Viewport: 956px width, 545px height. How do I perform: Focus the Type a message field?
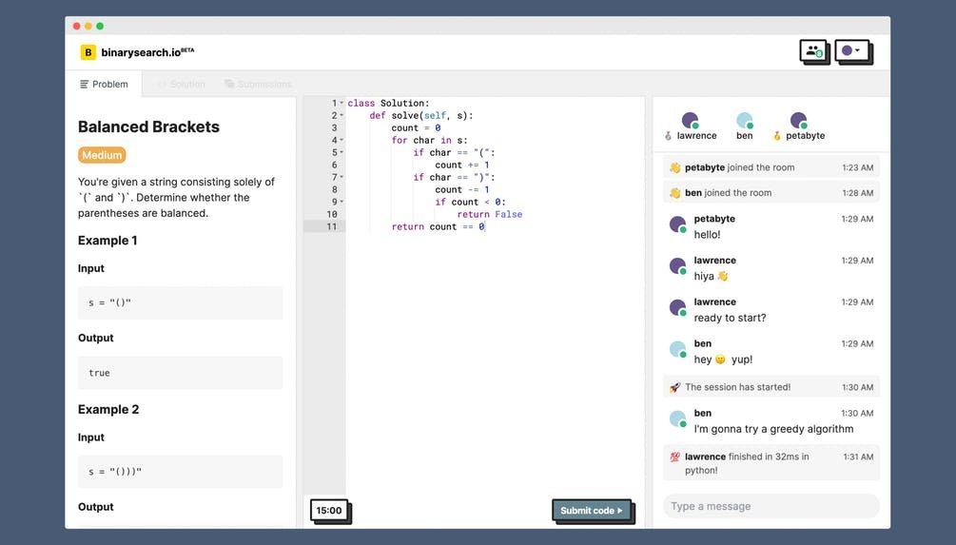coord(771,506)
